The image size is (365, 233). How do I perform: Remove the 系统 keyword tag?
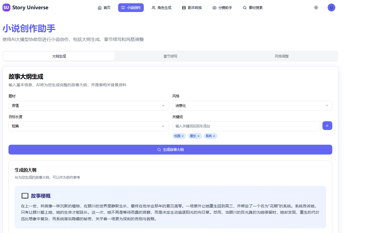[x=214, y=136]
